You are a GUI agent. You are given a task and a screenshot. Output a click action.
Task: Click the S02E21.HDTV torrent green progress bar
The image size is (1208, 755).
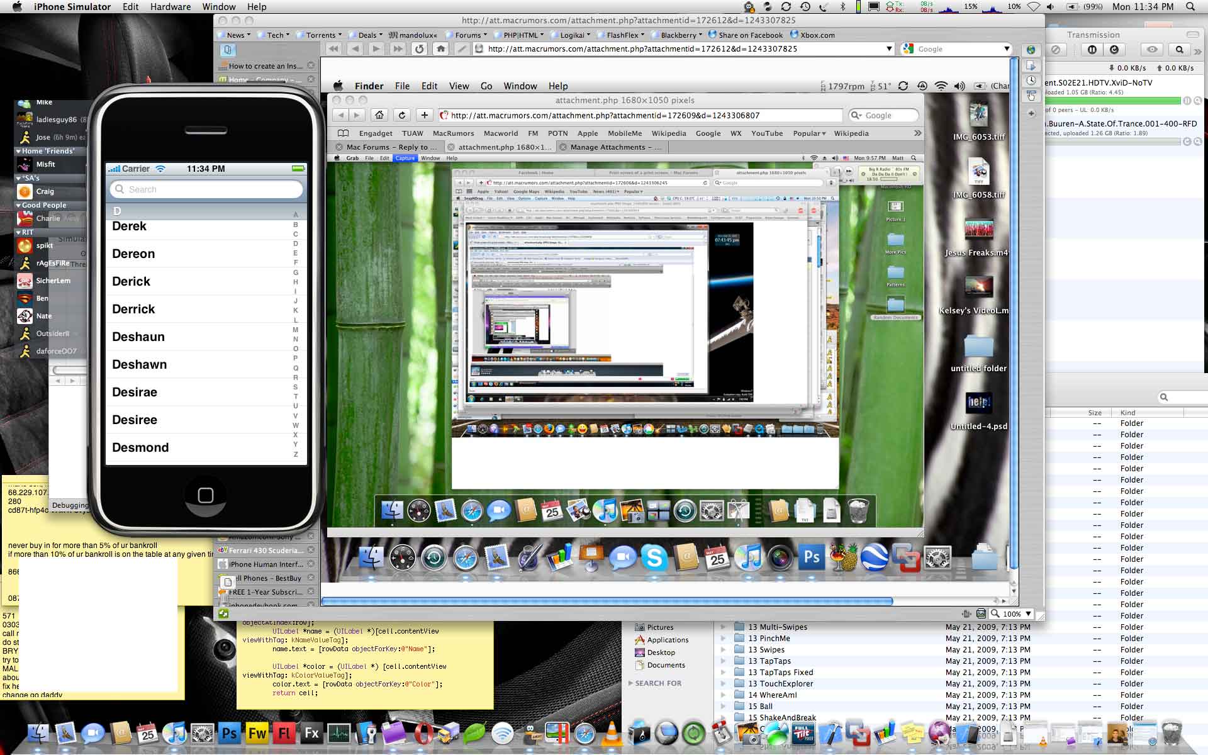[1113, 101]
